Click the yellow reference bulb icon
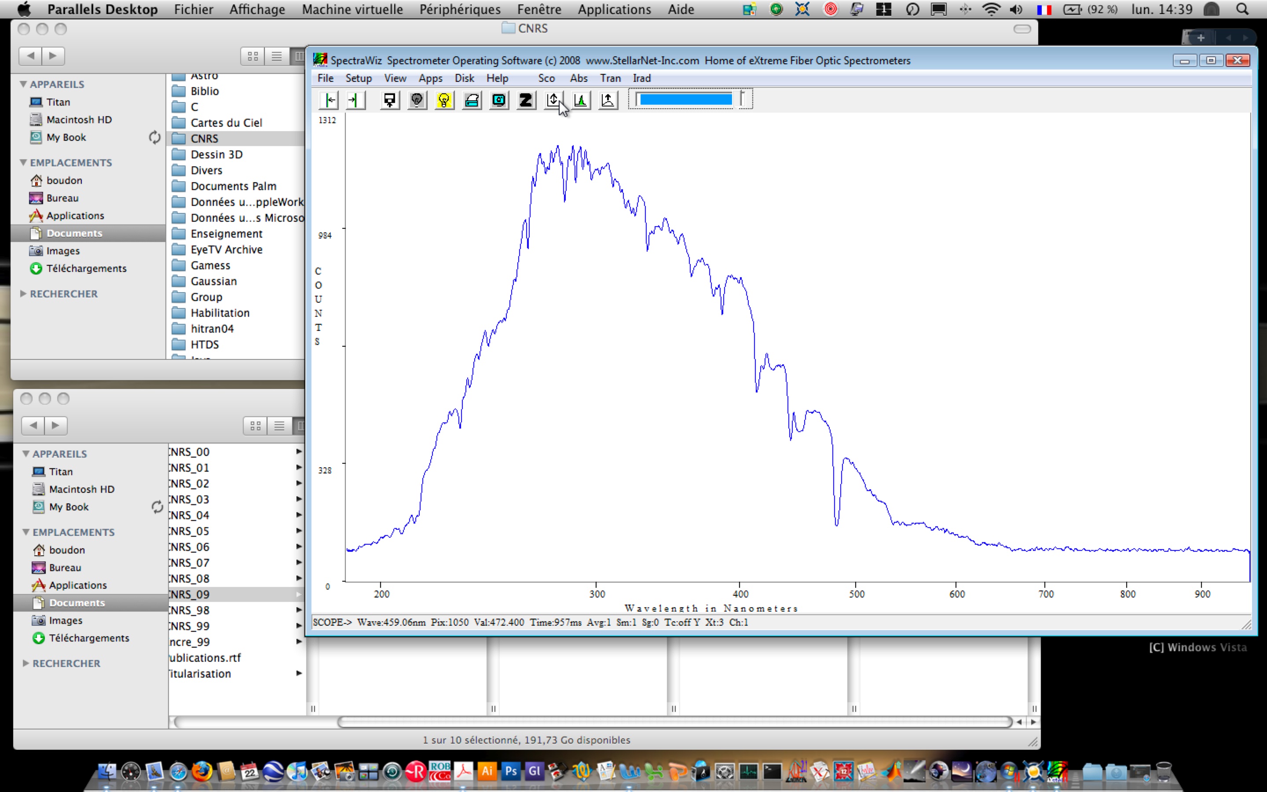The height and width of the screenshot is (792, 1267). 444,99
